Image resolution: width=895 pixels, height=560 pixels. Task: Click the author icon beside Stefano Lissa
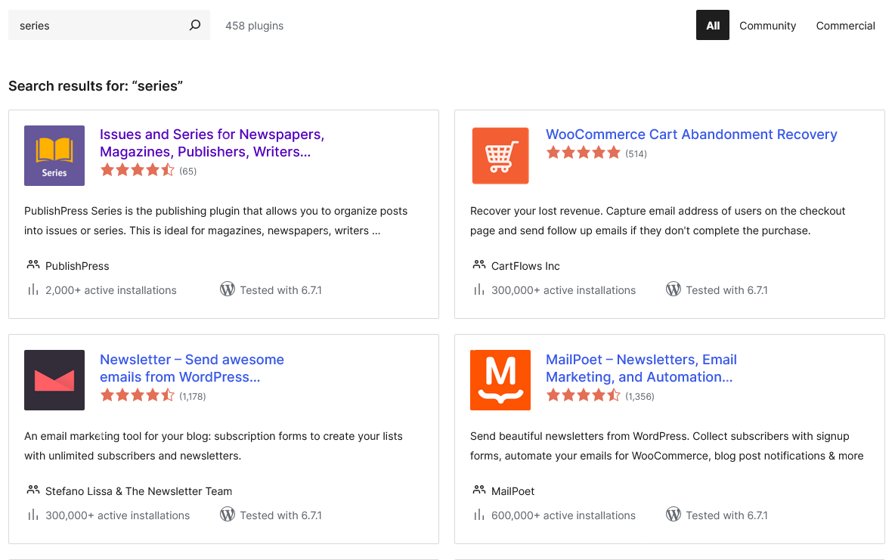[x=33, y=490]
